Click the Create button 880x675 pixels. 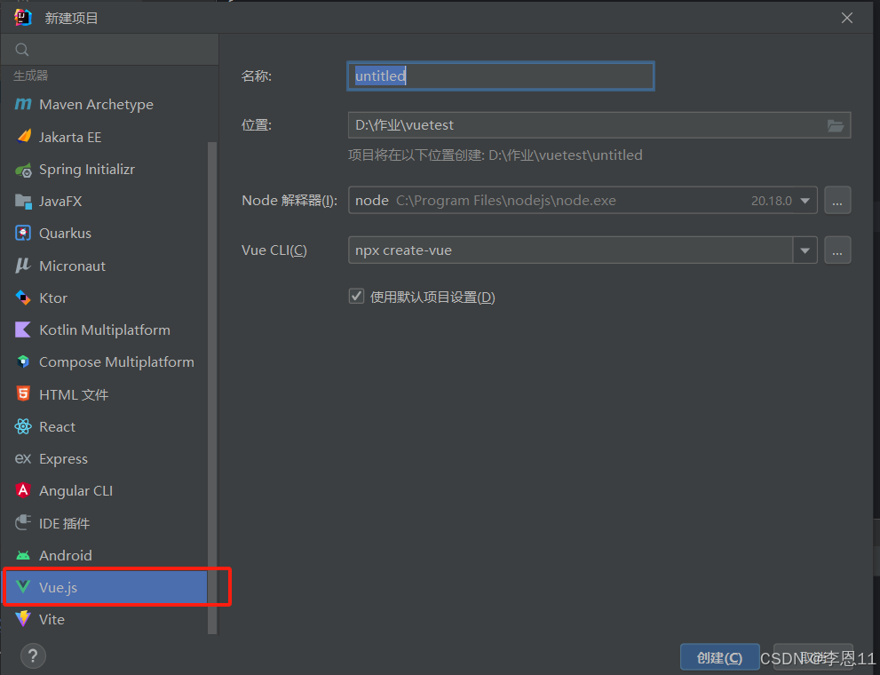click(719, 657)
